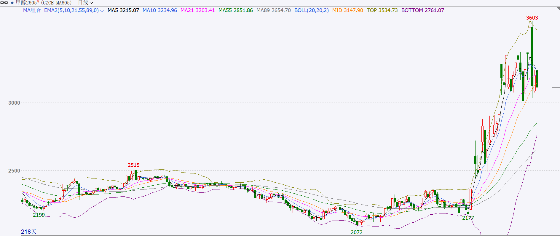Expand the MA组合_EMA2 indicator dropdown arrow
560x236 pixels.
click(102, 11)
